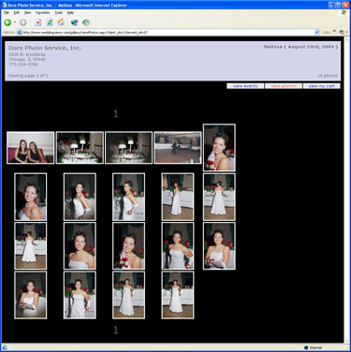Click the 'Melissa ( August 23rd, 2004 )' title
The width and height of the screenshot is (351, 352).
(300, 47)
